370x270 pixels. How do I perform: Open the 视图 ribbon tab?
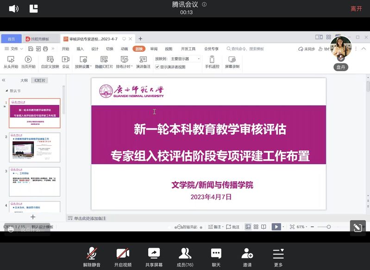(x=169, y=49)
